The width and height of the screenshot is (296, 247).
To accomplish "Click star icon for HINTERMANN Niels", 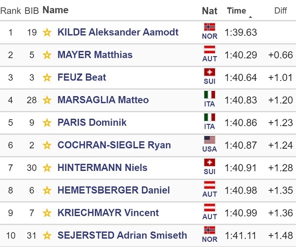I will pos(47,168).
